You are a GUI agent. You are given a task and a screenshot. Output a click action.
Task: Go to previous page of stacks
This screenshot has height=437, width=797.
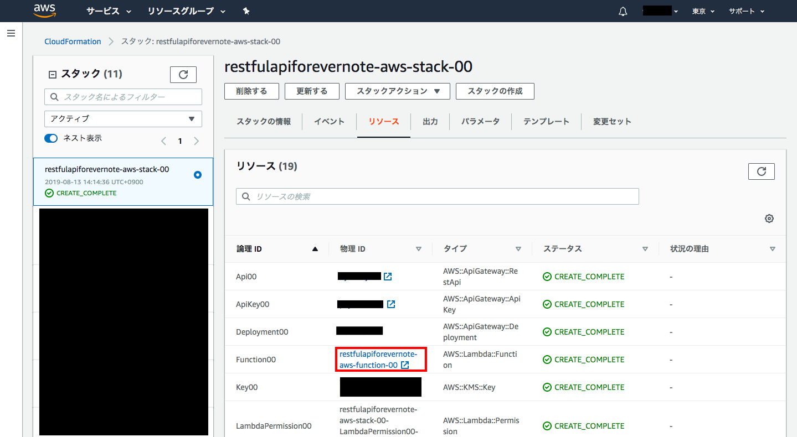point(163,141)
